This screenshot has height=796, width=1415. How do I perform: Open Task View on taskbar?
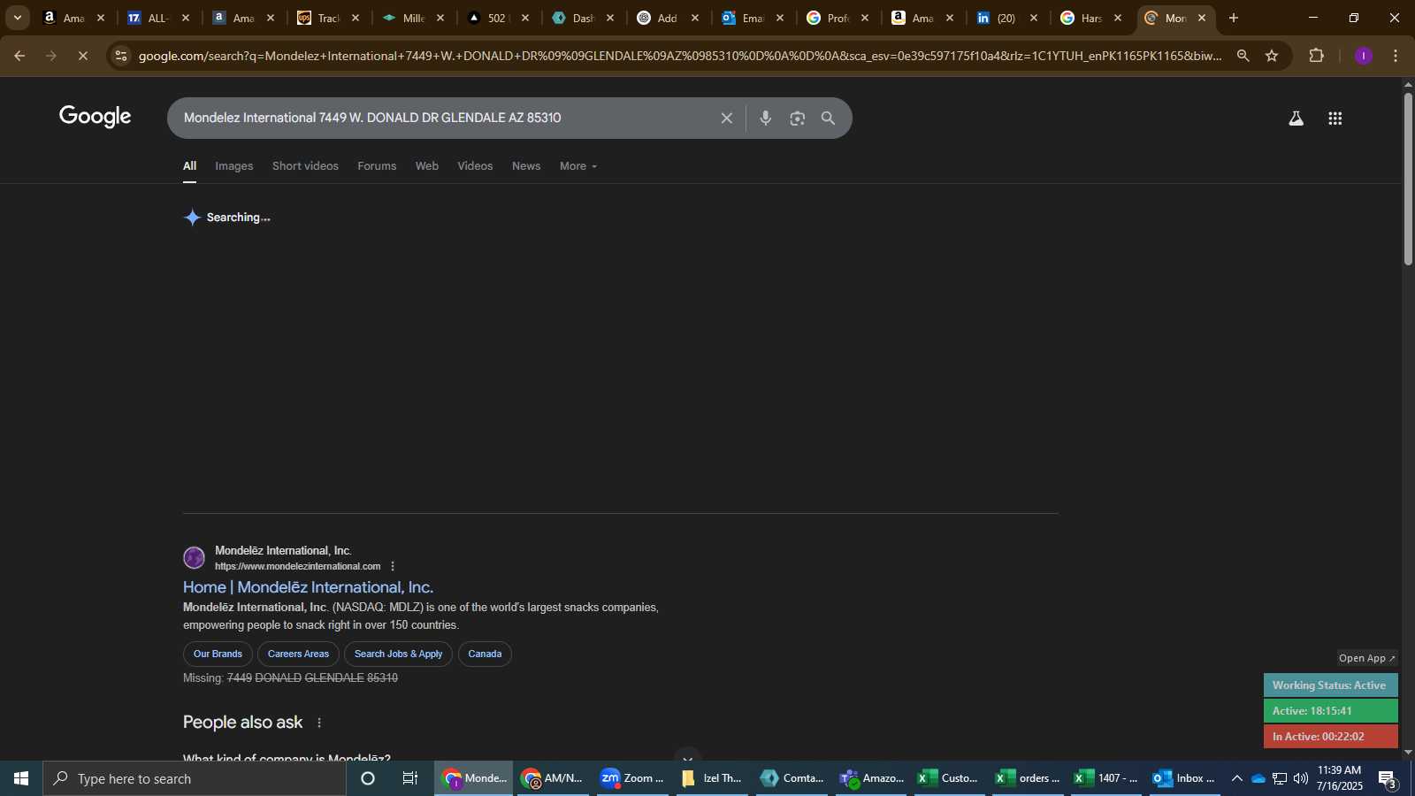point(410,778)
